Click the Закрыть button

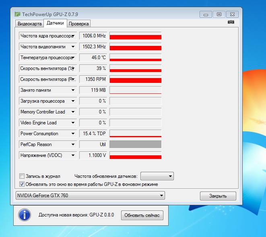[218, 196]
